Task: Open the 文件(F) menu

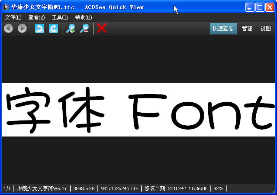Action: point(13,17)
